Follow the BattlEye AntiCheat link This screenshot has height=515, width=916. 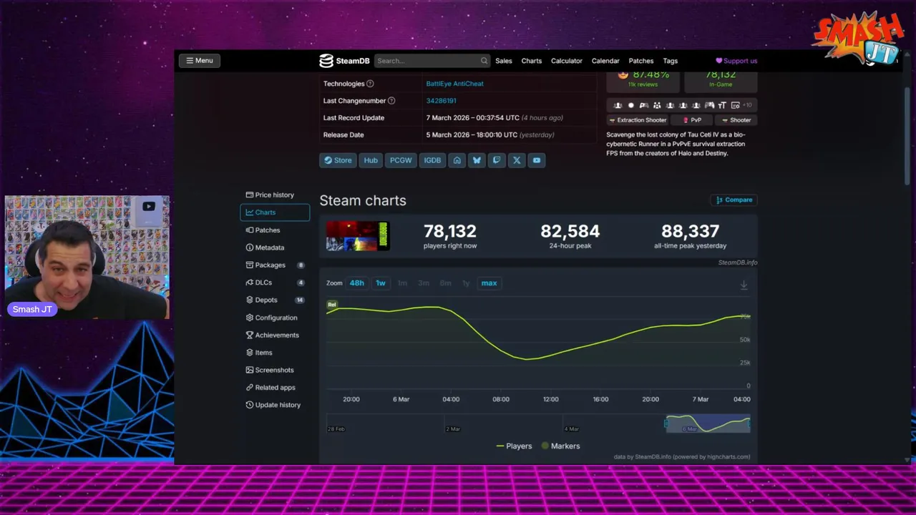(454, 84)
